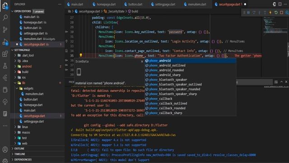Image resolution: width=289 pixels, height=163 pixels.
Task: Open the Testing flask view
Action: 5,66
